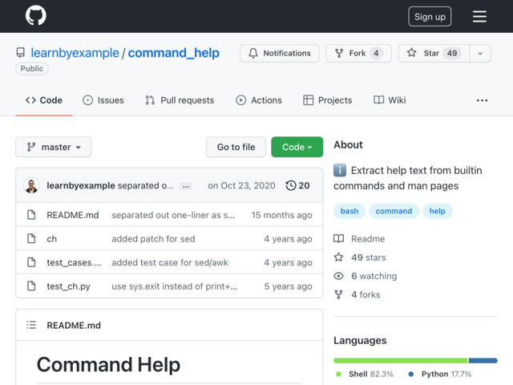
Task: Open commit 'added patch for sed'
Action: pyautogui.click(x=153, y=239)
